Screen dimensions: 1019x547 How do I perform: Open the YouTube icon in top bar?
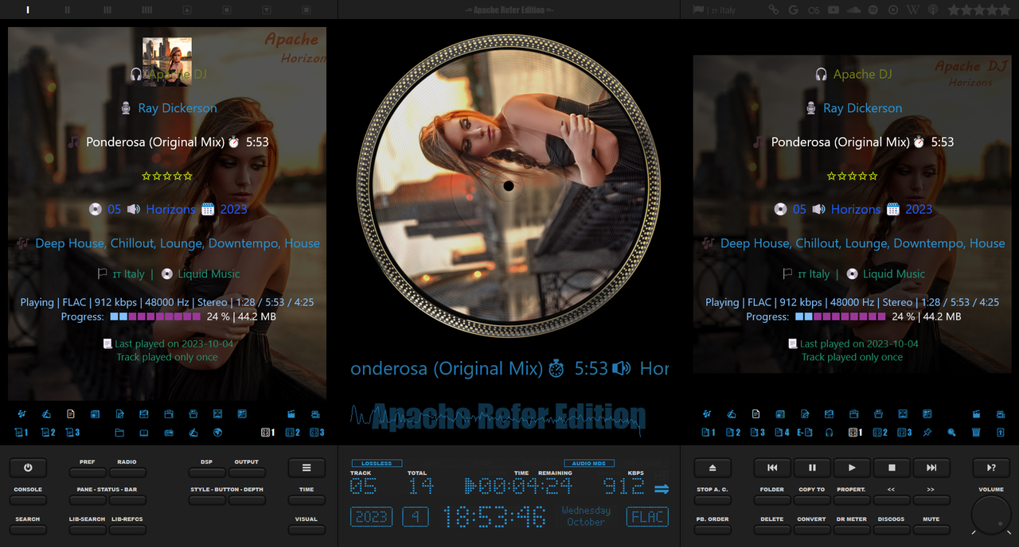coord(834,10)
